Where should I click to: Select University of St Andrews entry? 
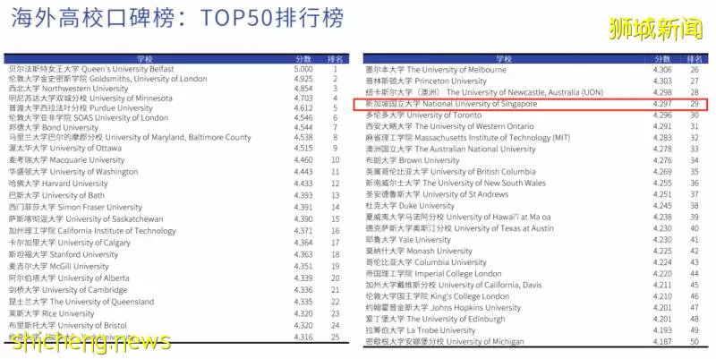click(x=437, y=194)
